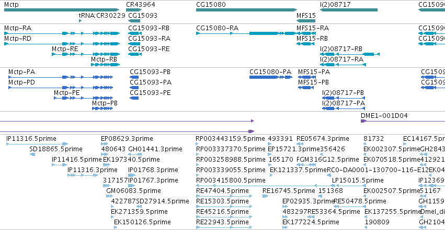Select transcript l(2)08717-RA label
Image resolution: width=445 pixels, height=230 pixels.
coord(341,59)
